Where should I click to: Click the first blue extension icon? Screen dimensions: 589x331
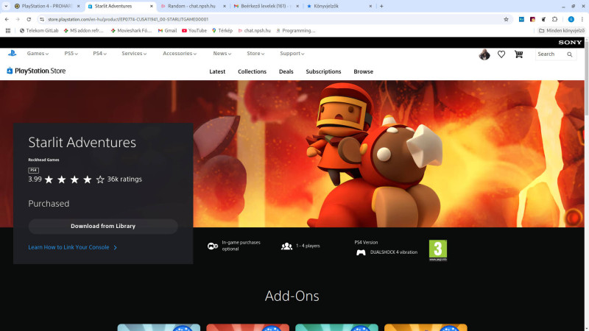(521, 19)
